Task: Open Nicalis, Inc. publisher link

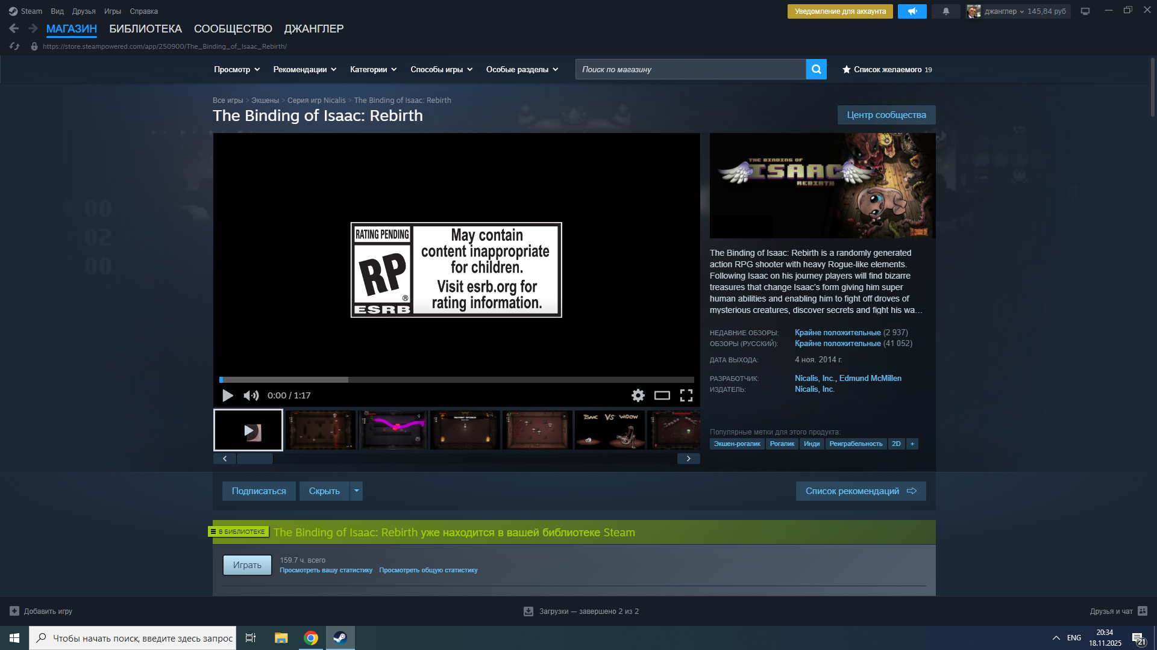Action: coord(814,389)
